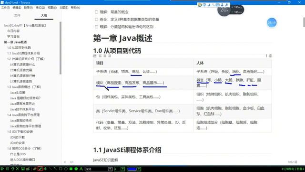Open the 编辑(E) menu

point(17,8)
